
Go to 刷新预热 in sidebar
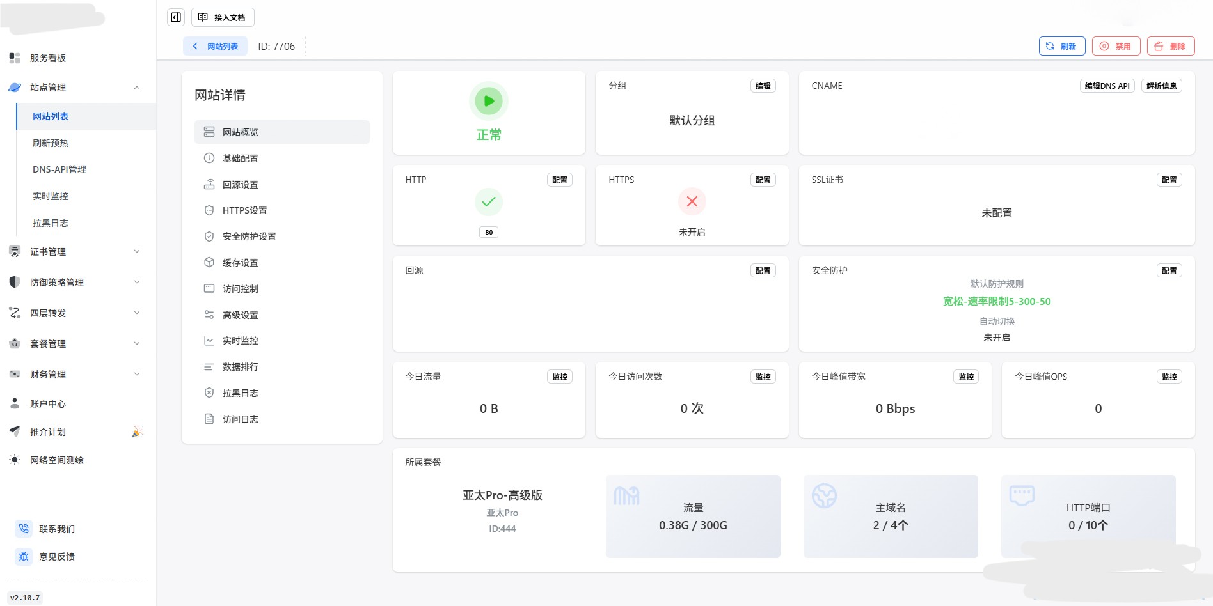click(51, 143)
